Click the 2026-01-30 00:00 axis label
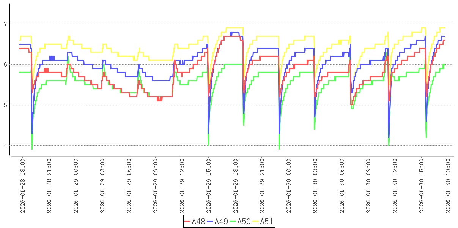 pyautogui.click(x=288, y=186)
